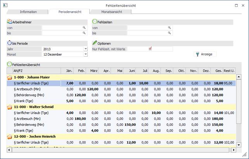Click search icon in Arbeitnehmer von field
Viewport: 249px width, 159px height.
[x=84, y=28]
